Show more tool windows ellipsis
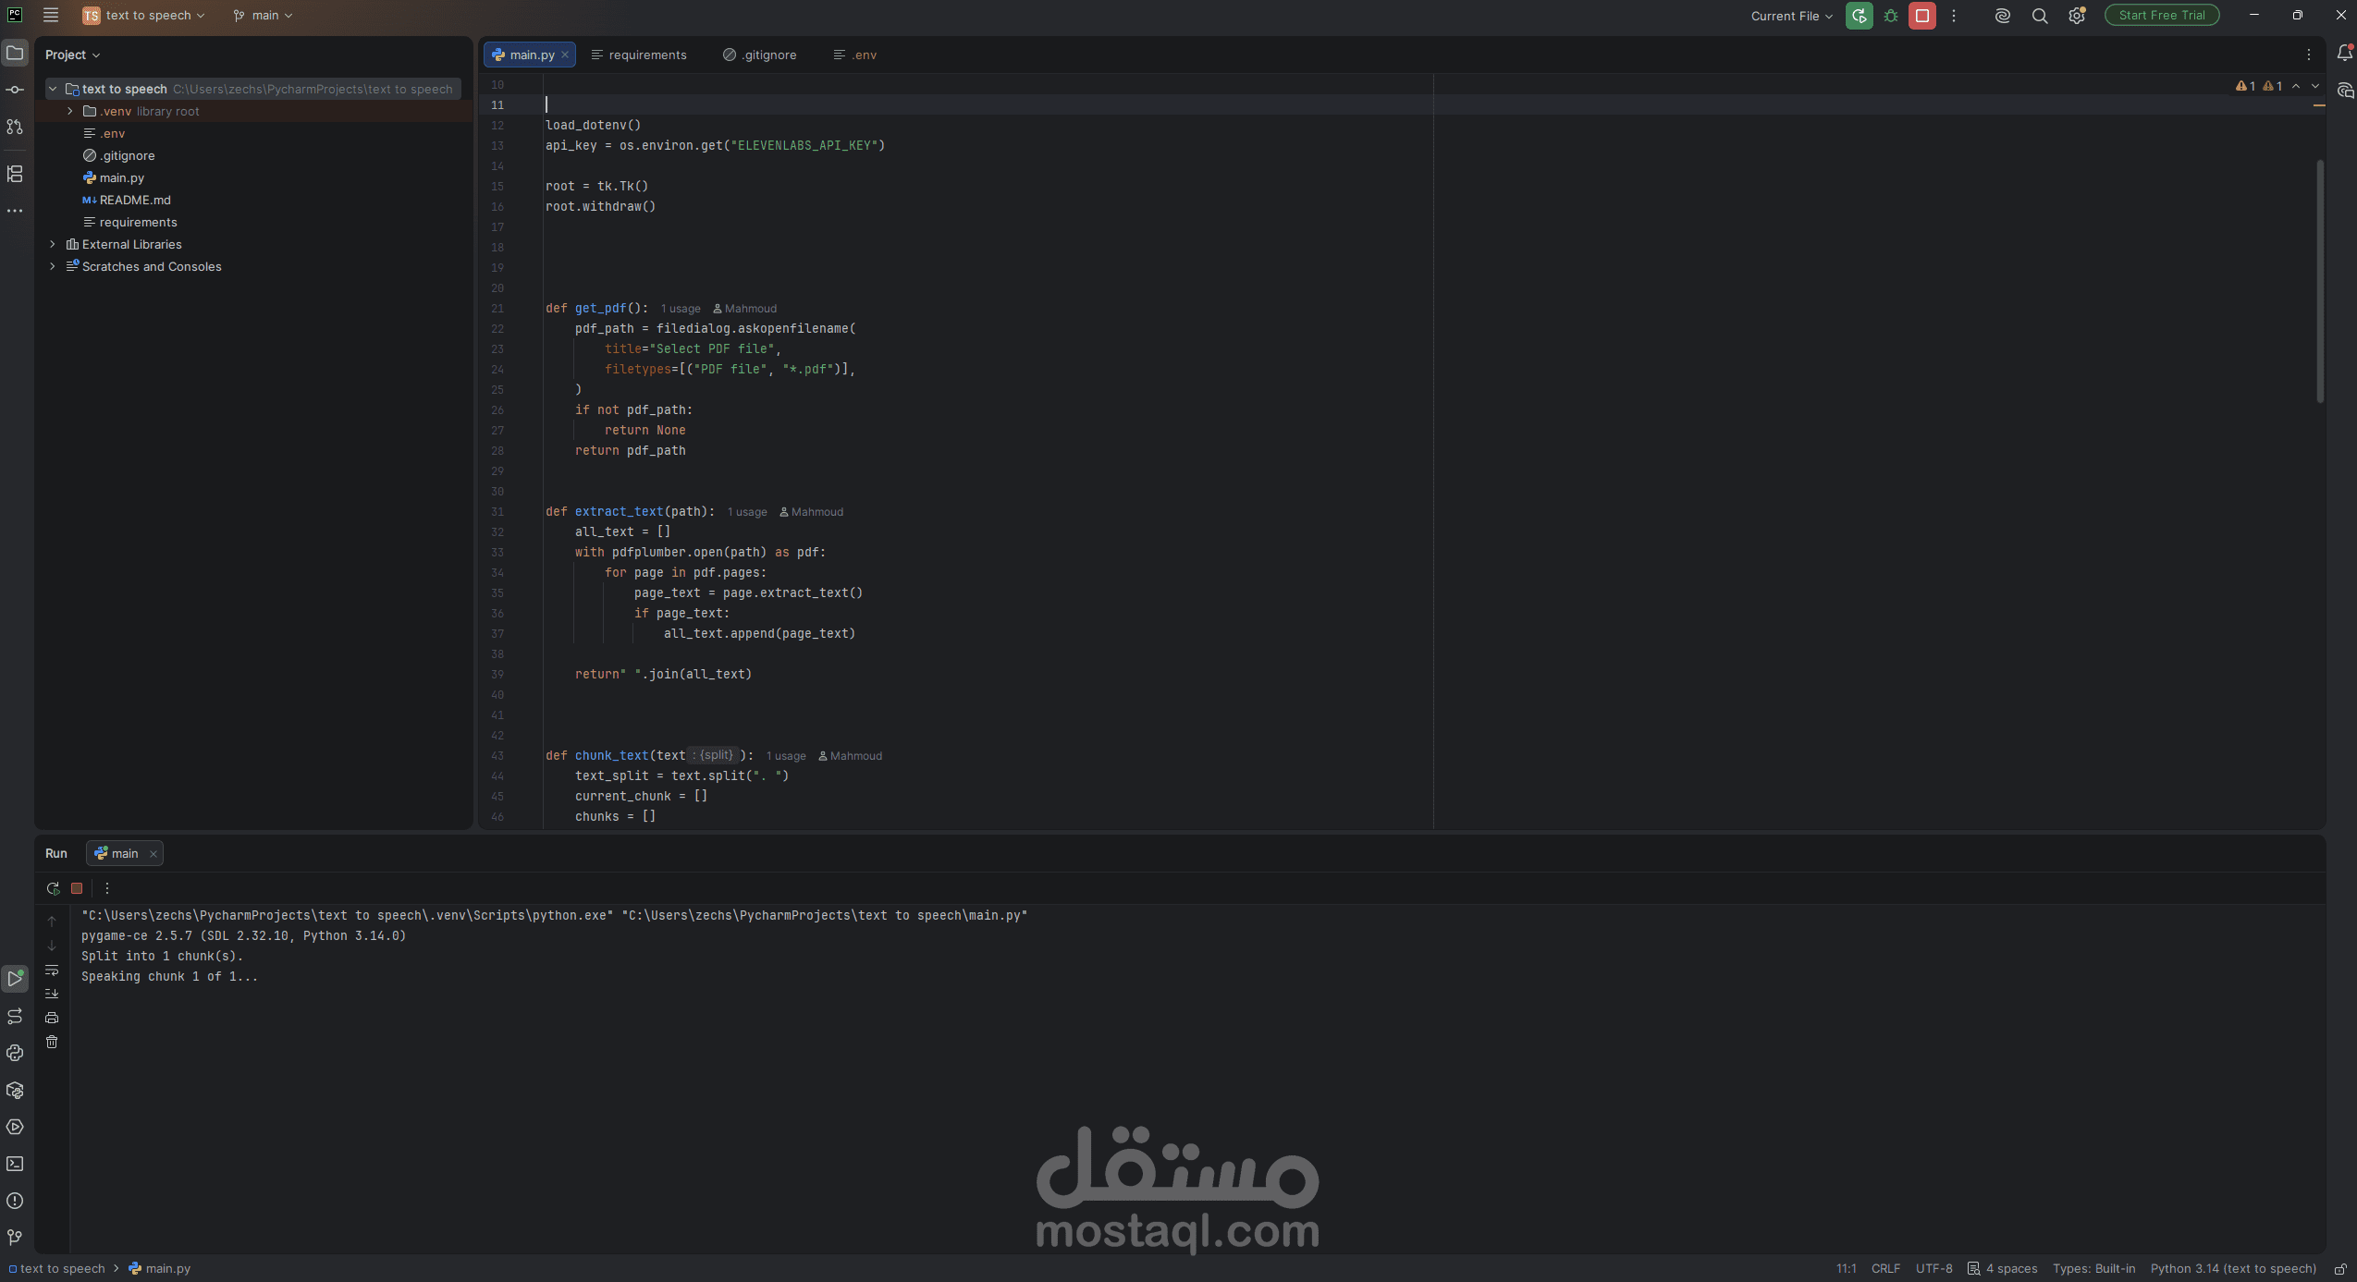 coord(15,211)
